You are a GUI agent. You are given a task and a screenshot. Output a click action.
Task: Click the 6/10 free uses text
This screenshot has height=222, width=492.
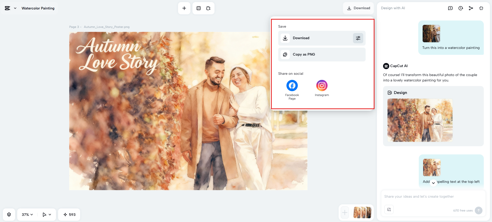pos(463,210)
